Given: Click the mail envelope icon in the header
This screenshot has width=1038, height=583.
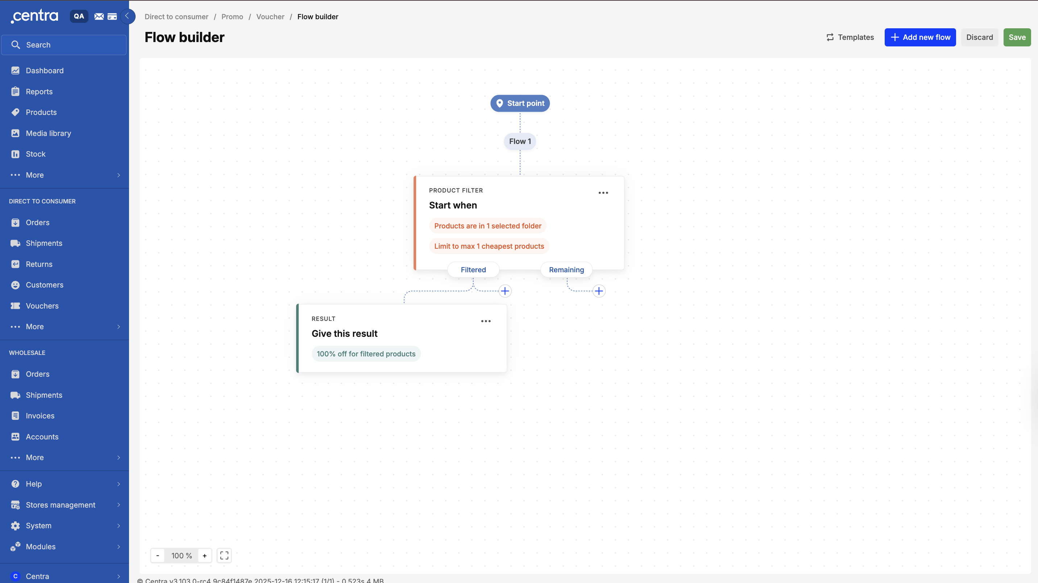Looking at the screenshot, I should tap(99, 17).
